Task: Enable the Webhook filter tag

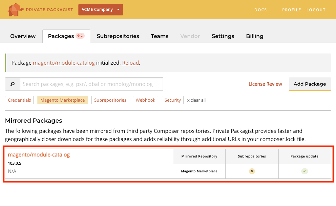Action: point(145,100)
